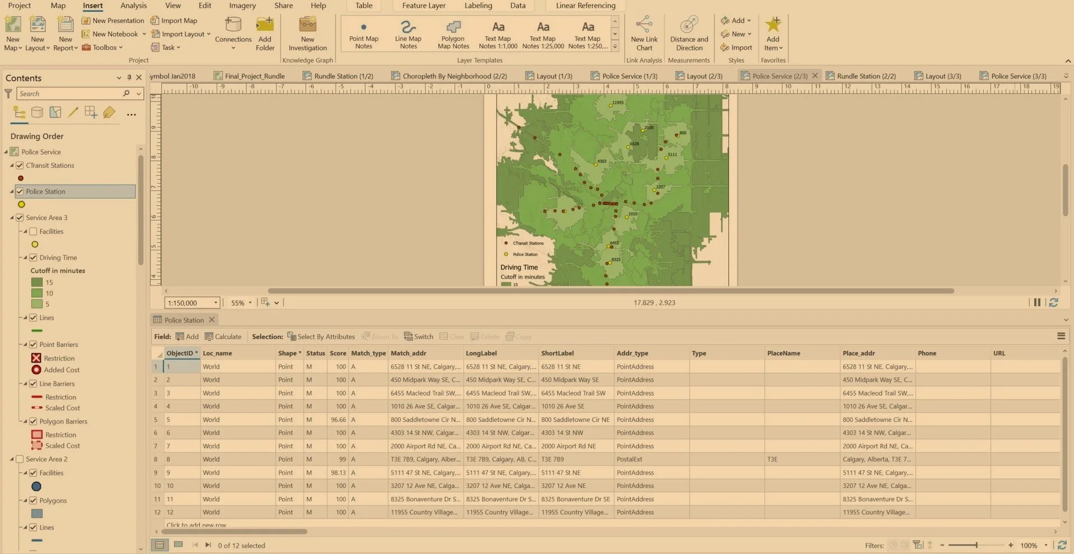Expand the New Notebook dropdown
The width and height of the screenshot is (1074, 554).
143,34
